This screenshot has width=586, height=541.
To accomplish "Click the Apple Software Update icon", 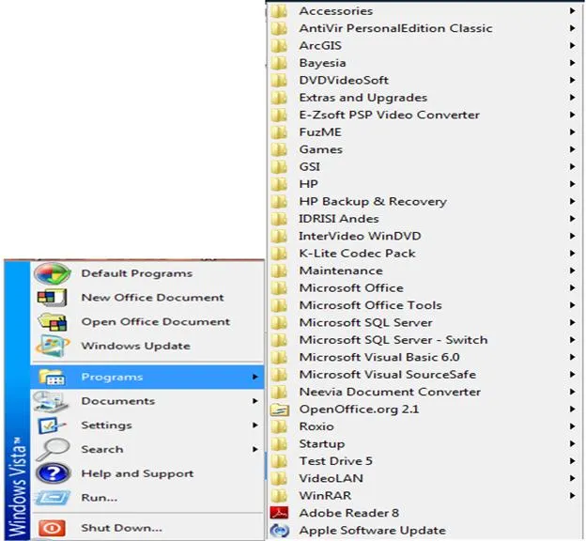I will click(279, 530).
